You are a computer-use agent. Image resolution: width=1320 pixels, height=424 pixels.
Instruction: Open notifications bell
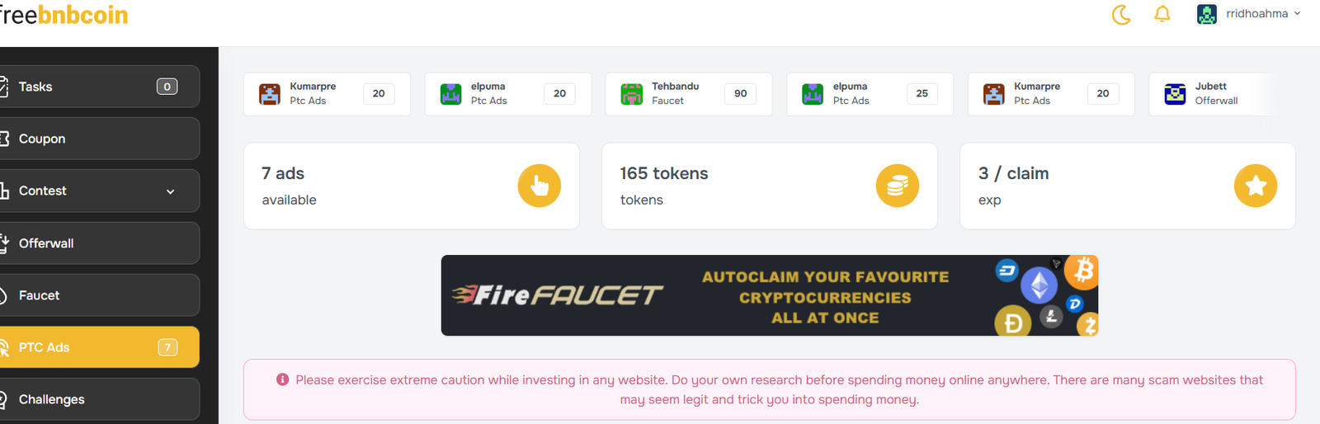tap(1162, 14)
